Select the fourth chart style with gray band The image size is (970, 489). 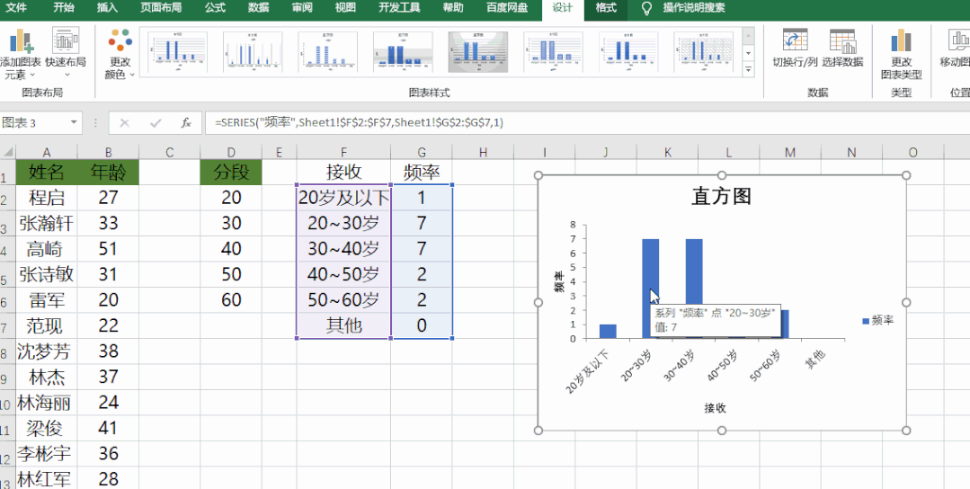pos(403,52)
